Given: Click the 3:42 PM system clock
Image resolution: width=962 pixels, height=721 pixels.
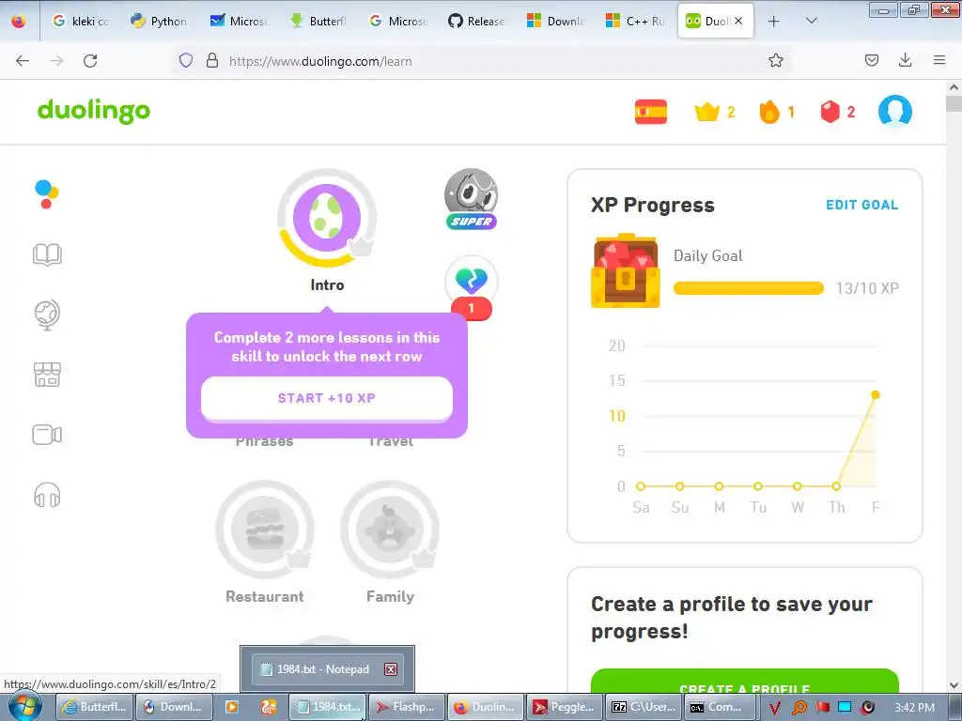Looking at the screenshot, I should 914,708.
